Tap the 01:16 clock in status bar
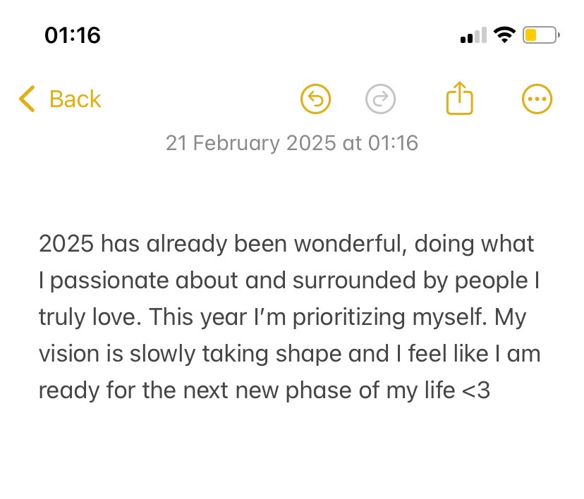The width and height of the screenshot is (584, 499). click(72, 35)
